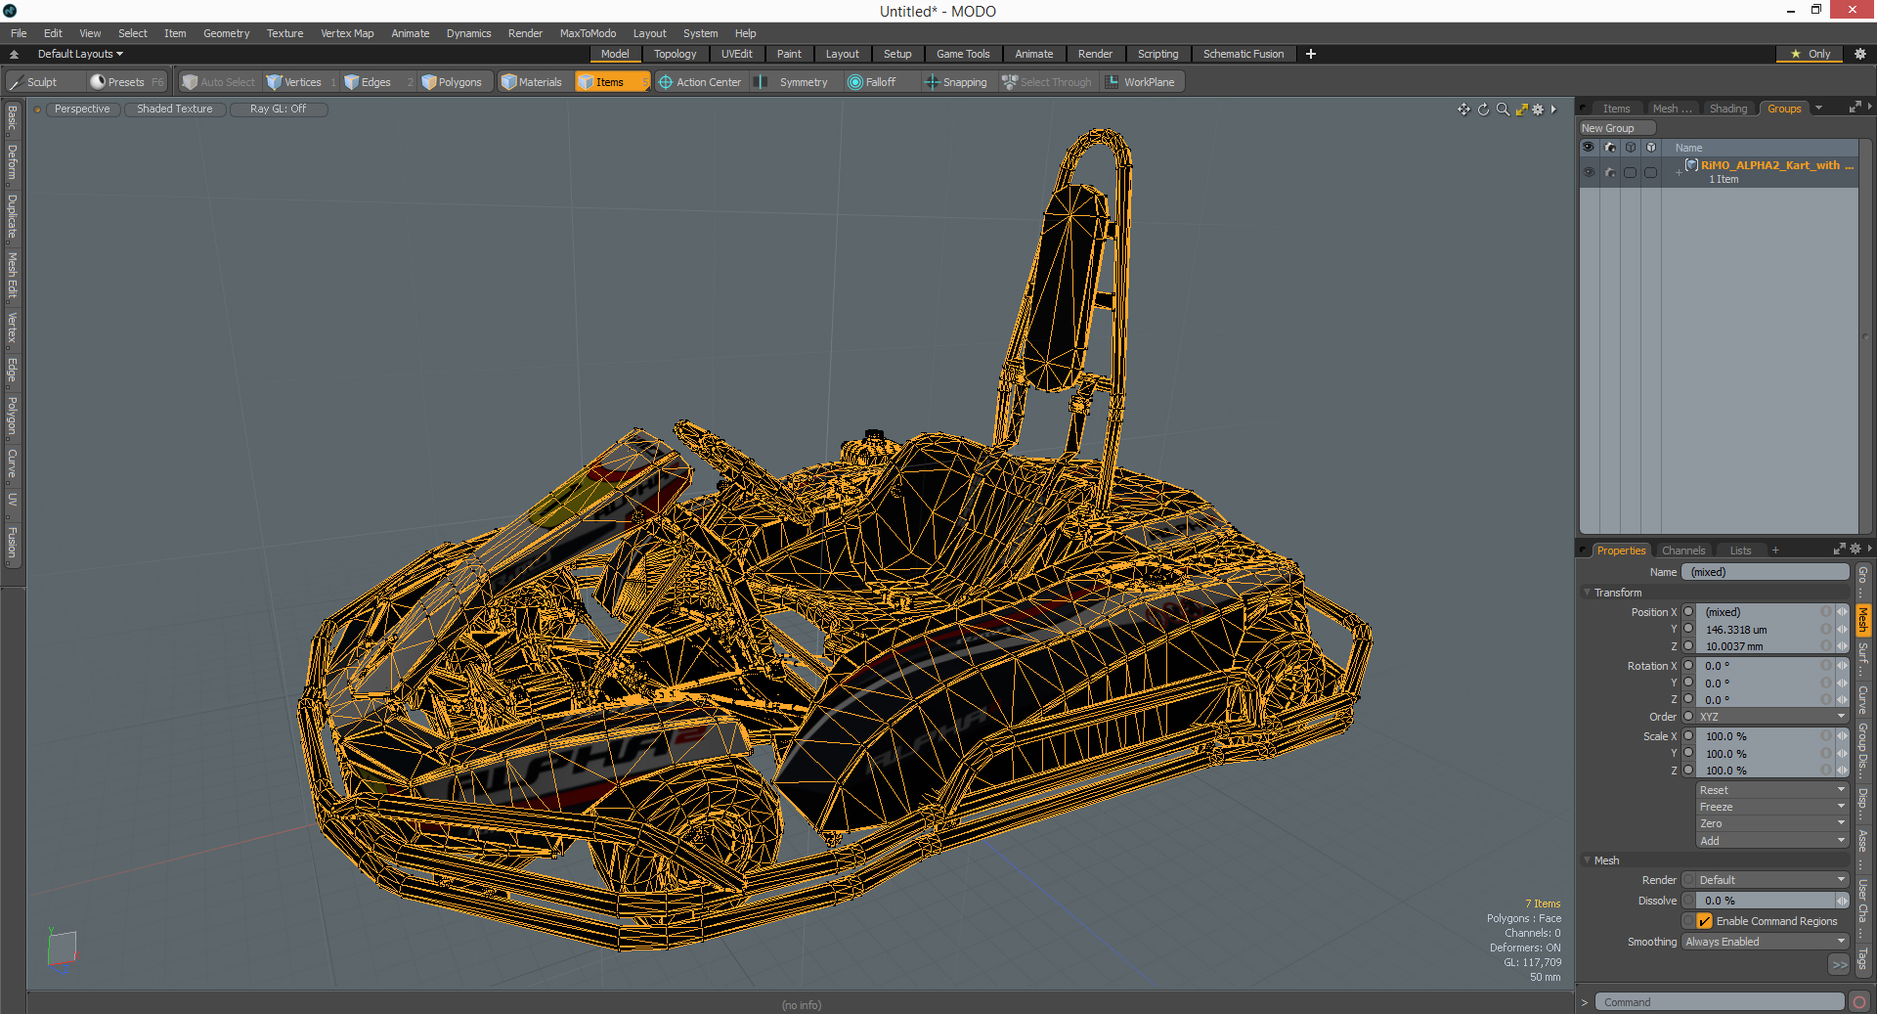Screen dimensions: 1877x1014
Task: Open the Render Default dropdown
Action: (1771, 880)
